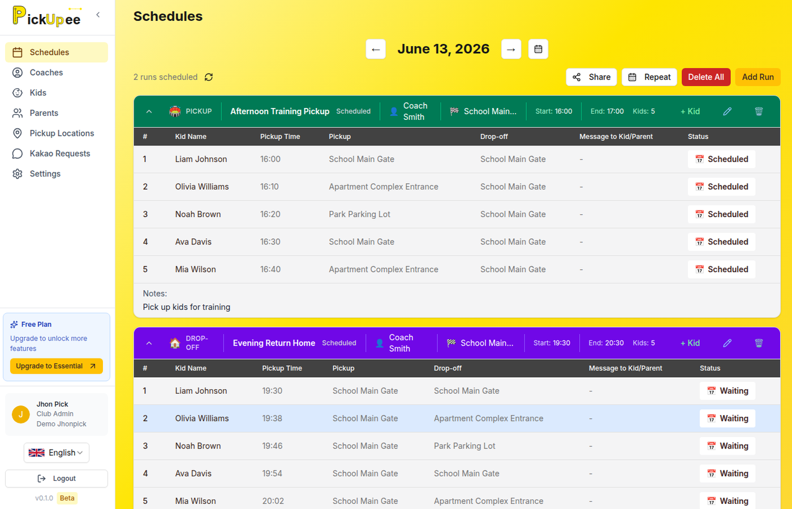792x509 pixels.
Task: Open Waiting status for Noah Brown
Action: 728,446
